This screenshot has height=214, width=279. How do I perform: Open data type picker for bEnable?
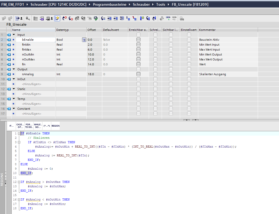84,40
